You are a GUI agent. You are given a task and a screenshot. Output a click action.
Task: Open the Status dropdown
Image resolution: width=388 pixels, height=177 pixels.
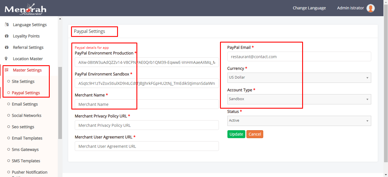(x=299, y=121)
